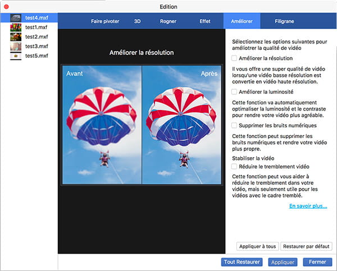
Task: Enable Réduire le tremblement vidéo checkbox
Action: pos(234,167)
